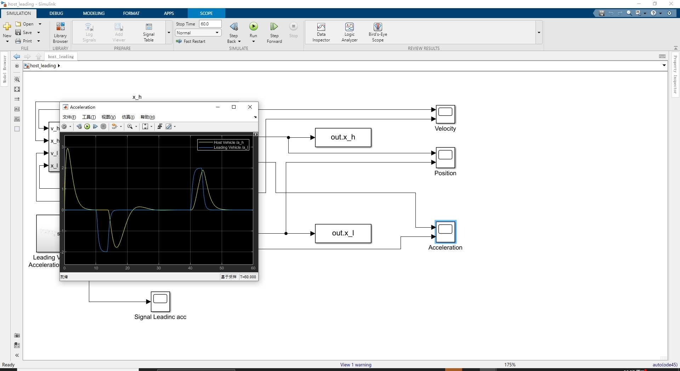Open the Library Browser
Viewport: 680px width, 371px height.
[60, 32]
